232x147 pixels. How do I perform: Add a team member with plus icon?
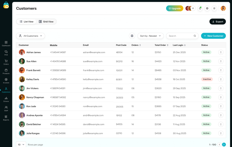tap(193, 8)
